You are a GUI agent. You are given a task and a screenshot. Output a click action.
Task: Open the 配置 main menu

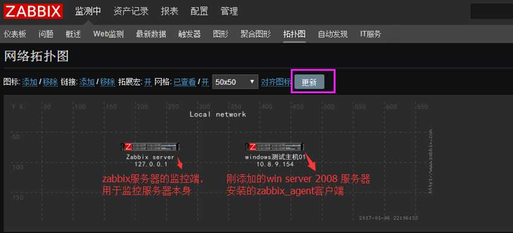click(x=199, y=11)
